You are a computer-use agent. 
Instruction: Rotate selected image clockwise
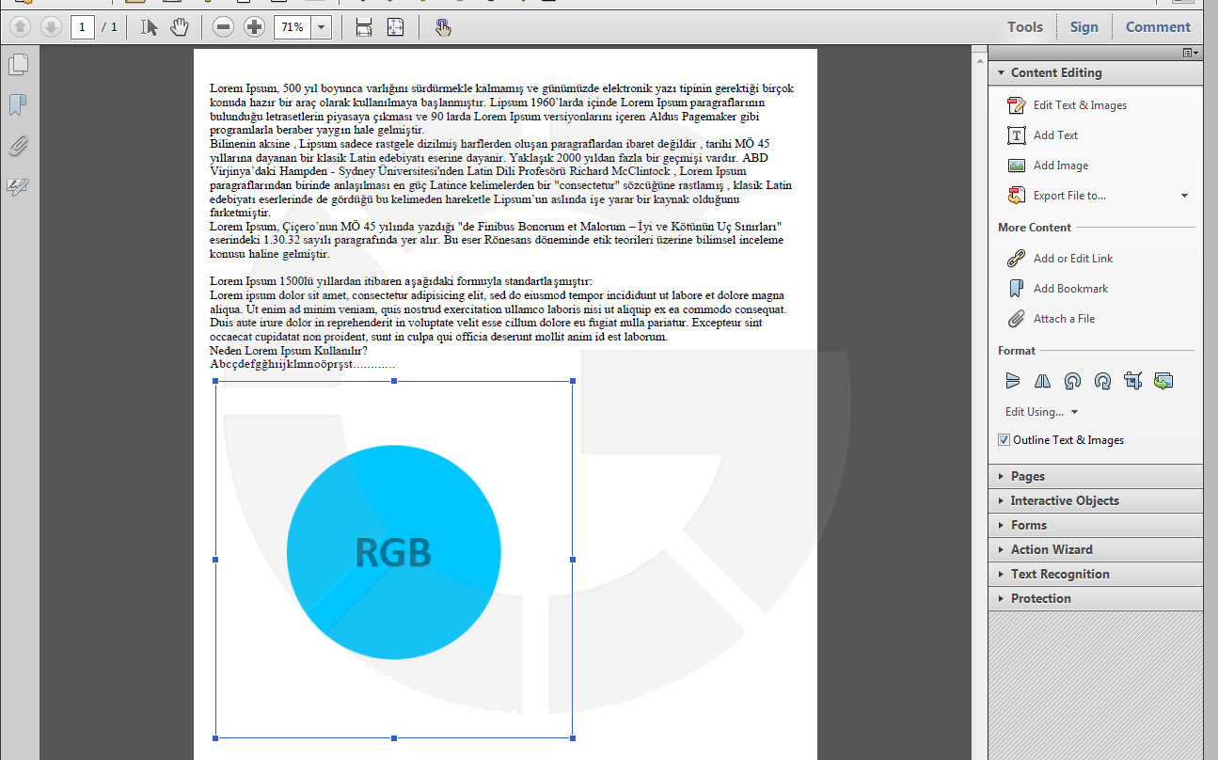(1103, 381)
